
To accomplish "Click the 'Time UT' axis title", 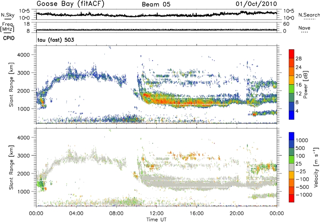I will pyautogui.click(x=156, y=220).
